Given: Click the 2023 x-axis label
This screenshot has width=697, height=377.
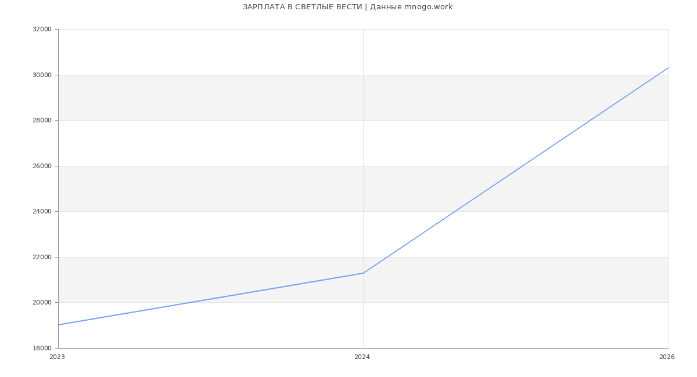Looking at the screenshot, I should 58,357.
